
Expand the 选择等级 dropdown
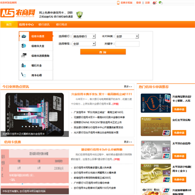(x=84, y=44)
